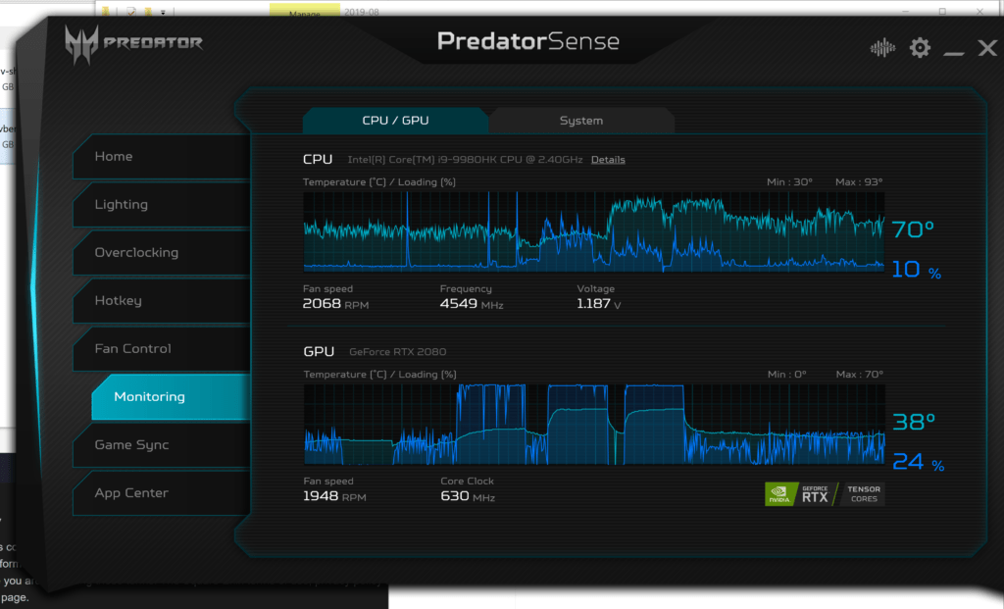
Task: Minimize the PredatorSense window
Action: 954,50
